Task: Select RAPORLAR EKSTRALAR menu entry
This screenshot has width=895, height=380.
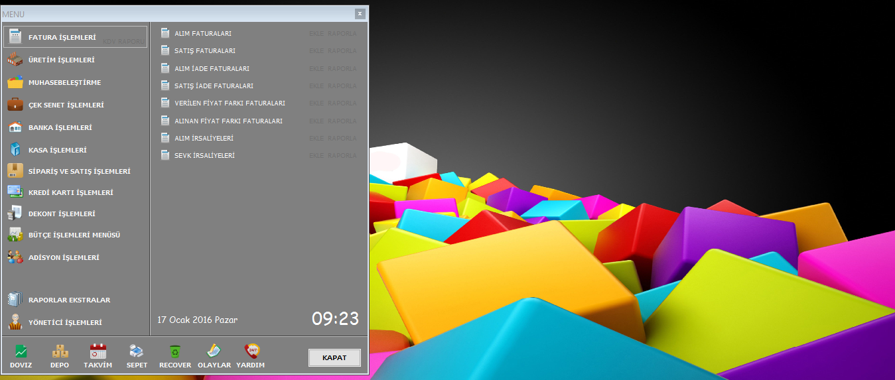Action: click(x=69, y=300)
